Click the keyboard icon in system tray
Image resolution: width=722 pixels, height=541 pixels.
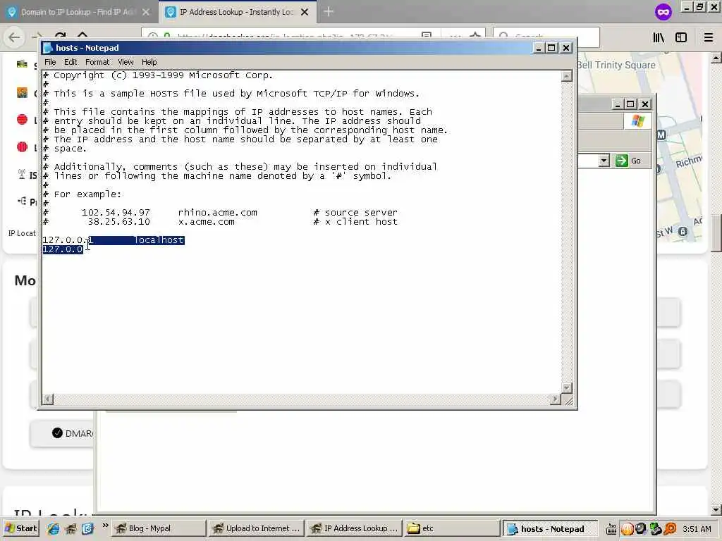(611, 529)
